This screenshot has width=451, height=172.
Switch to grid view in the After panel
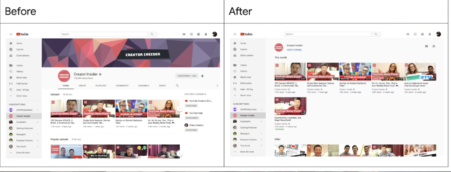coord(426,46)
